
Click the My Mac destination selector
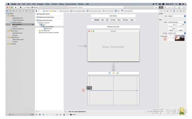point(35,7)
